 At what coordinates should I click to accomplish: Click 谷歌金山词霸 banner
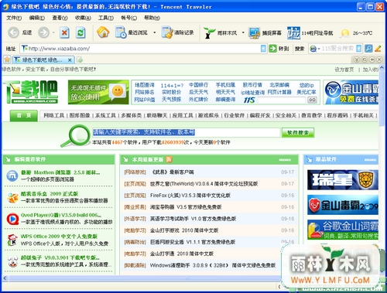coord(343,230)
